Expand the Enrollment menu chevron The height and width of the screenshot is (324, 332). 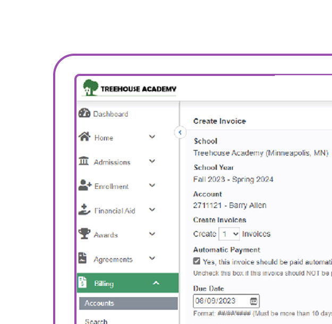tap(152, 185)
